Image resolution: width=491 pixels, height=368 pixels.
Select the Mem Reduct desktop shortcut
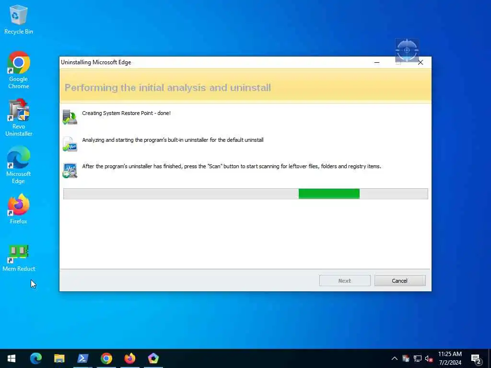pyautogui.click(x=19, y=258)
